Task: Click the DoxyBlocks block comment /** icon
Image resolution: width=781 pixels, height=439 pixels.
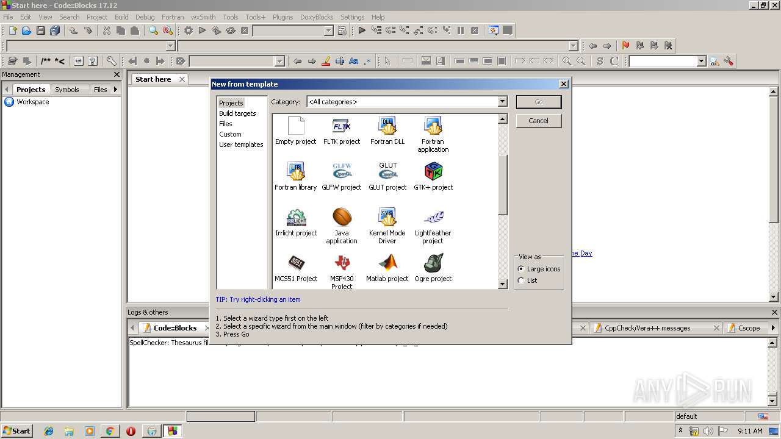Action: [x=46, y=61]
